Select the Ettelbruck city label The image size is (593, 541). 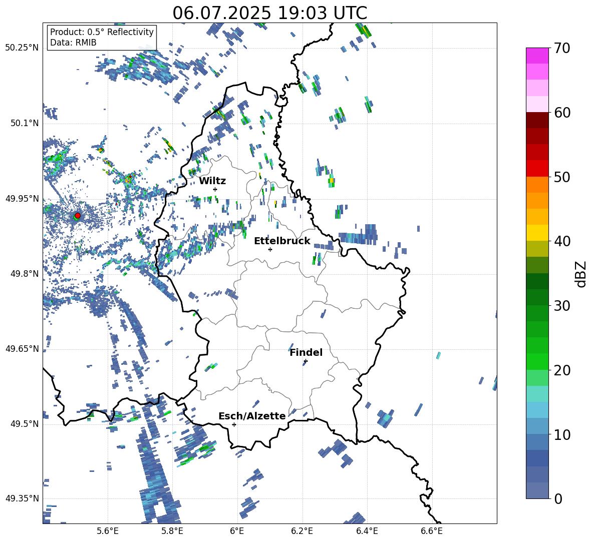pos(282,241)
